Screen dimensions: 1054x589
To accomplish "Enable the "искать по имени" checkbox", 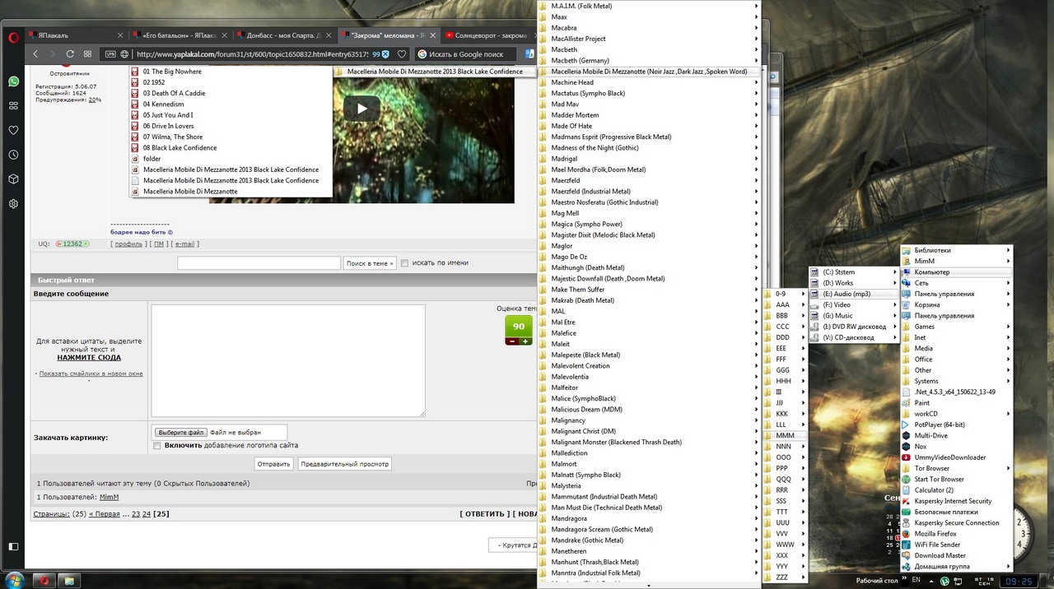I will (x=404, y=263).
